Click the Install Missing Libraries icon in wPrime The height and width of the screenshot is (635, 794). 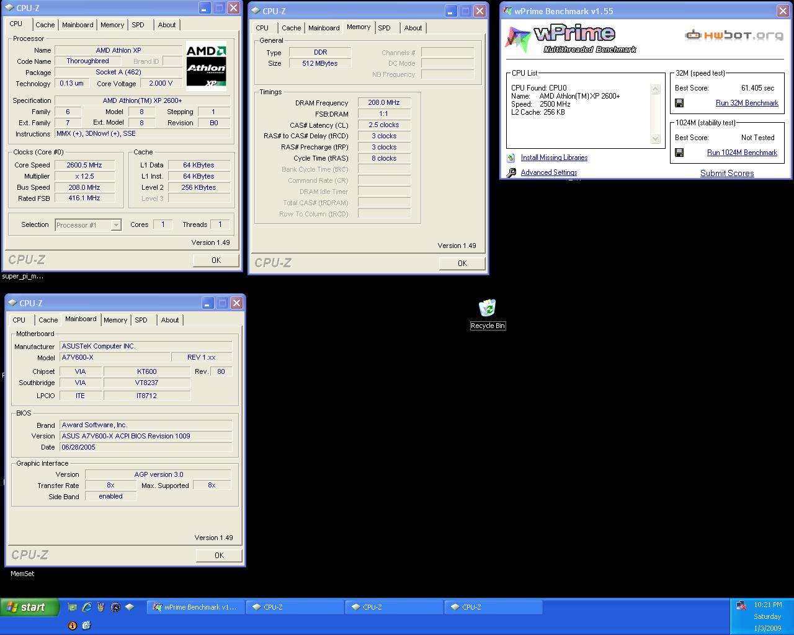(x=511, y=158)
